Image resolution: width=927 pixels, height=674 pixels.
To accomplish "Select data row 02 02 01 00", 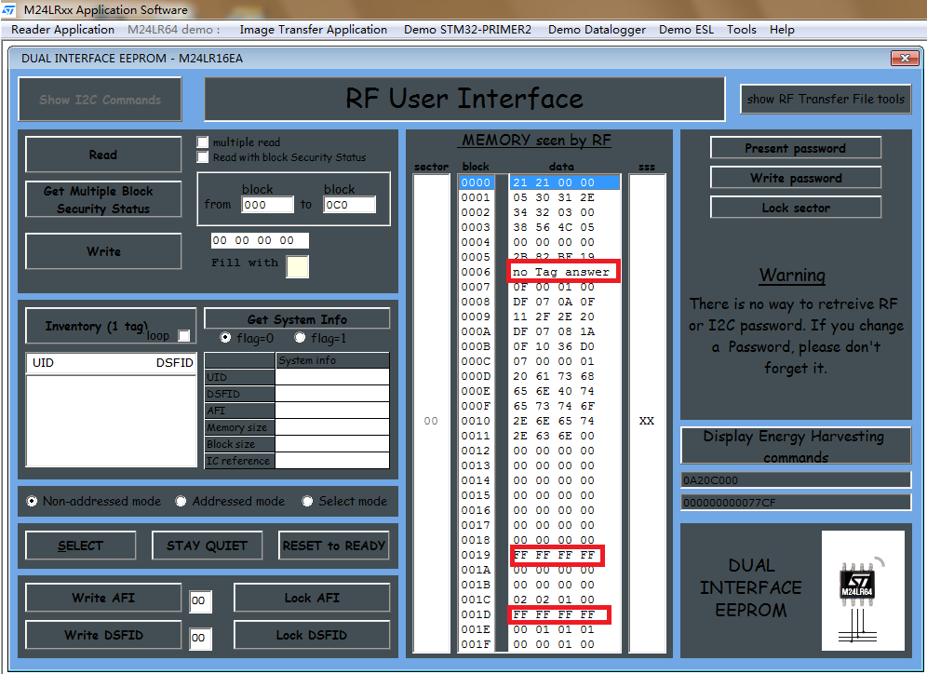I will (565, 600).
